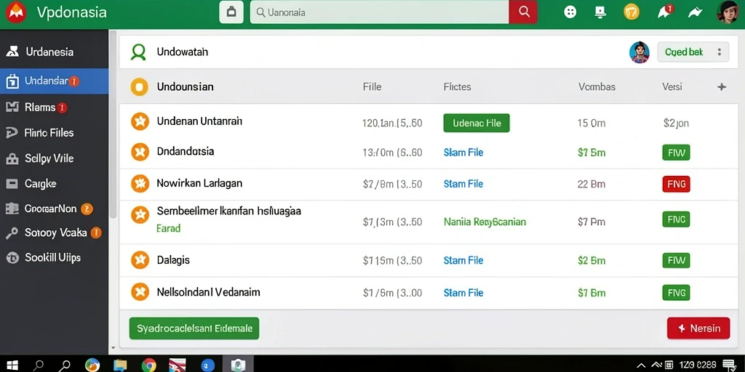Click the green user icon beside Undowatah
Screen dimensions: 745x372
point(138,52)
